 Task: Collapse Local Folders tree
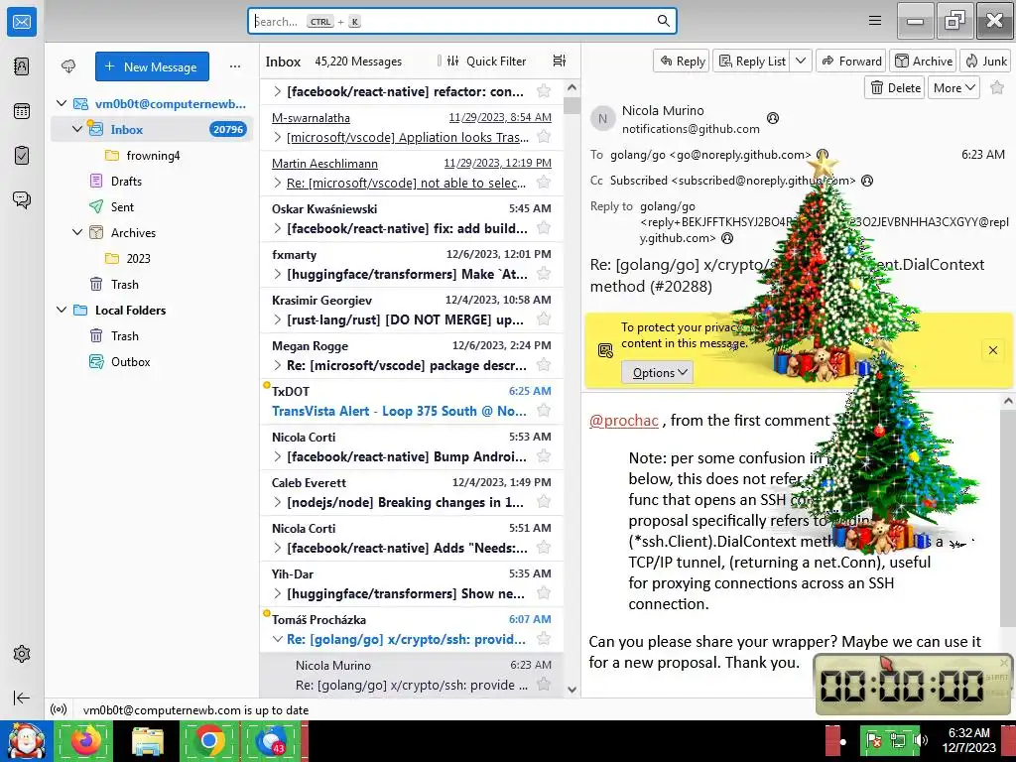pos(62,310)
